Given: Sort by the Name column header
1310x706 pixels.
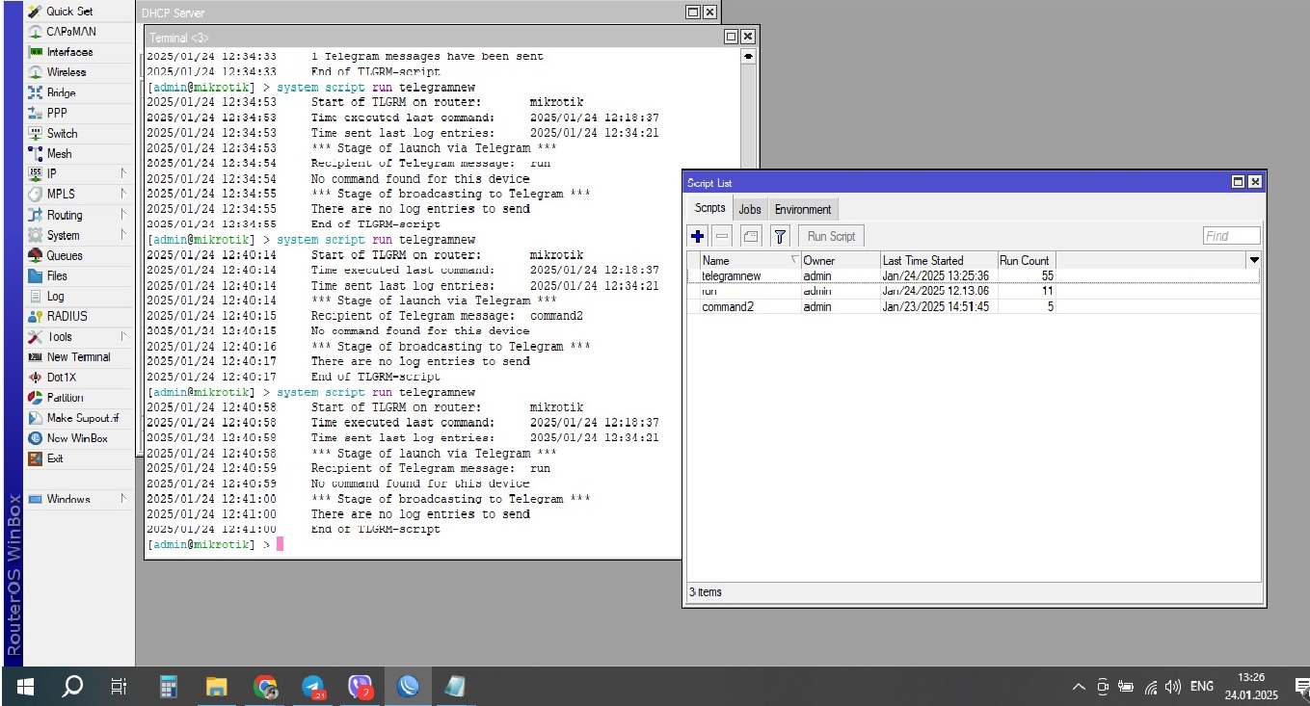Looking at the screenshot, I should point(751,260).
